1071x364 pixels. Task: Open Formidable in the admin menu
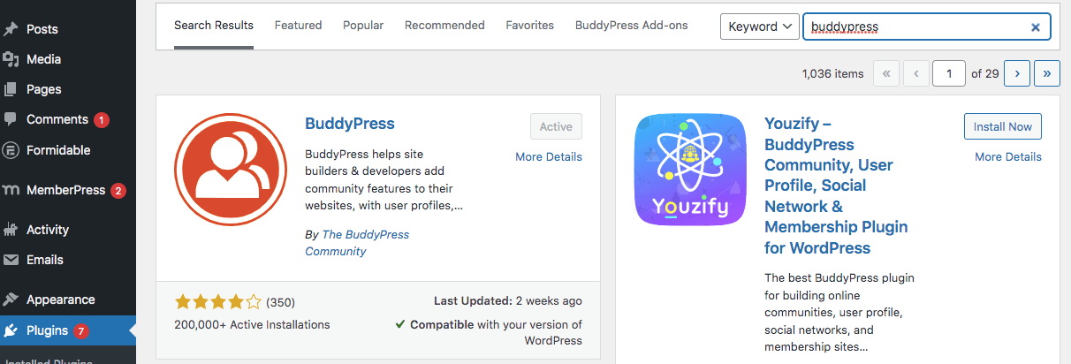pyautogui.click(x=58, y=150)
